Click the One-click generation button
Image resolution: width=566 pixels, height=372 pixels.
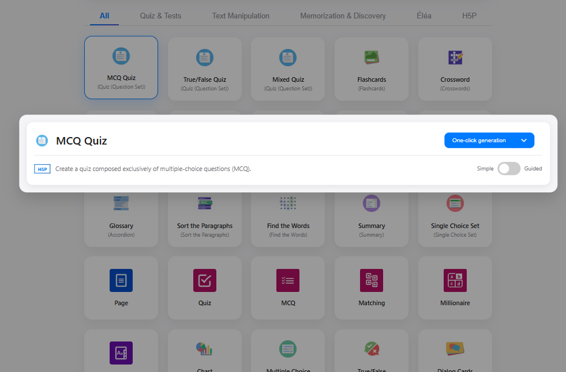coord(479,141)
